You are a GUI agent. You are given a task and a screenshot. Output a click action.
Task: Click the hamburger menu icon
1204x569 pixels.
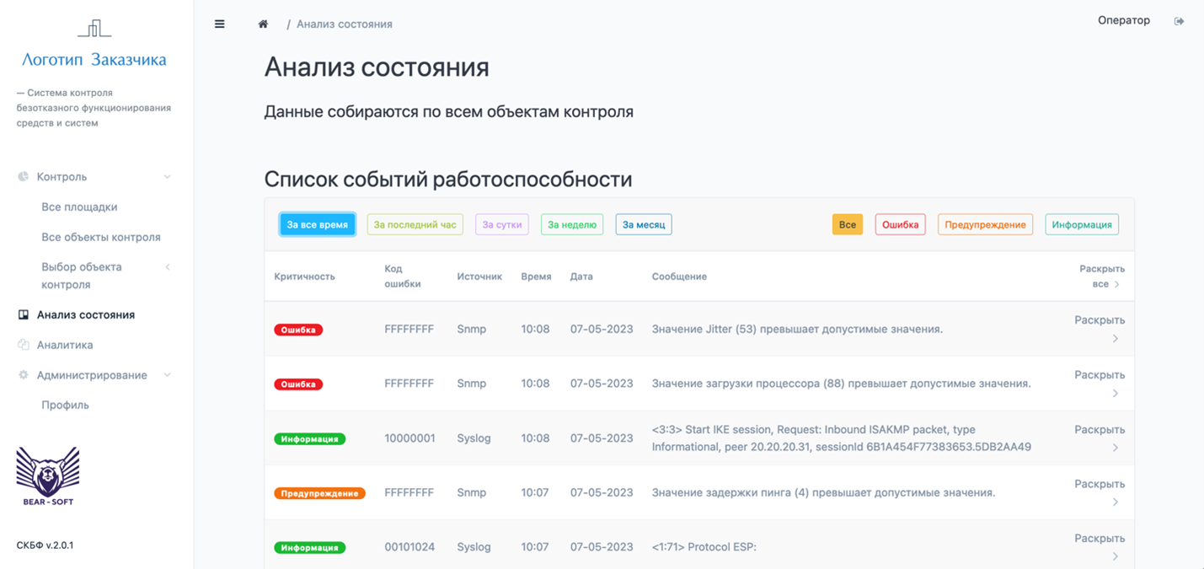pyautogui.click(x=219, y=24)
